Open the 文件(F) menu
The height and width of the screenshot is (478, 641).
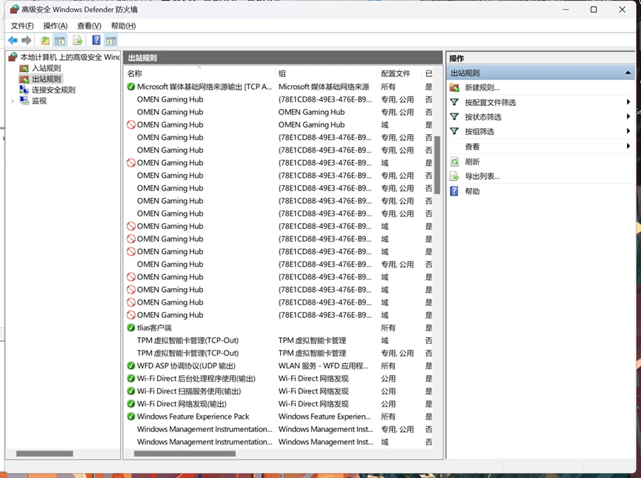click(22, 26)
